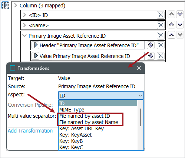Remove the Value row mapping

coord(161,56)
